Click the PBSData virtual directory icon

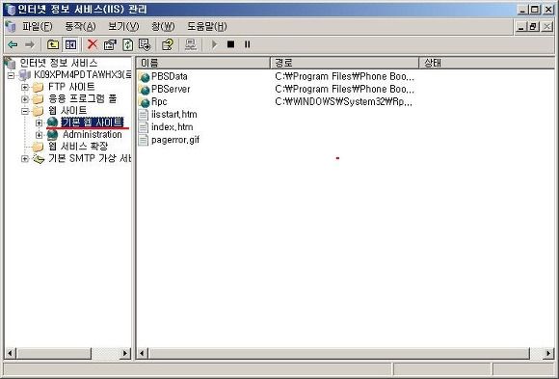coord(144,77)
